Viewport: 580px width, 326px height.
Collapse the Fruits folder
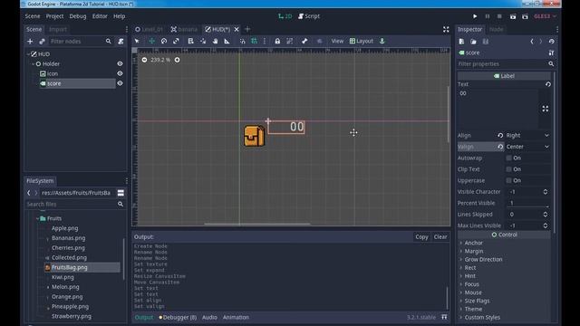tap(37, 218)
